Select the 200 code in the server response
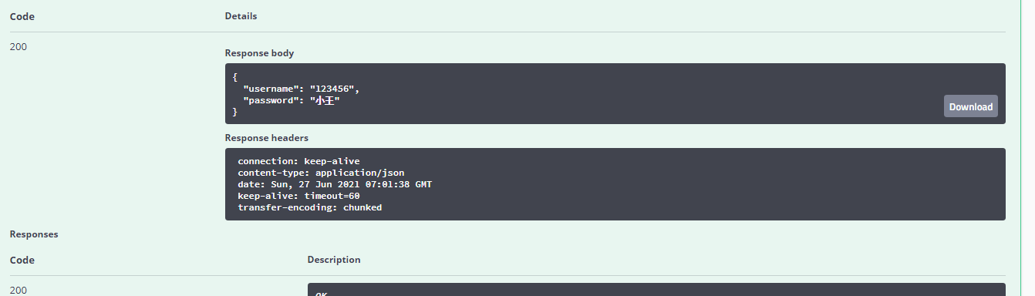The height and width of the screenshot is (296, 1035). click(x=19, y=46)
